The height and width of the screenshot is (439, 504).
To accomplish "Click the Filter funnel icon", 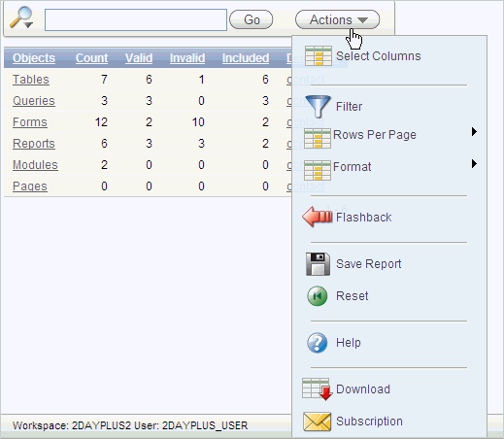I will click(x=318, y=106).
